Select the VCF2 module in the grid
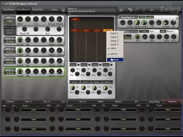 tap(86, 30)
